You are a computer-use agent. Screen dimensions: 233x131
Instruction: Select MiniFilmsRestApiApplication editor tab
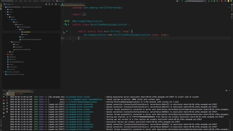[x=73, y=4]
